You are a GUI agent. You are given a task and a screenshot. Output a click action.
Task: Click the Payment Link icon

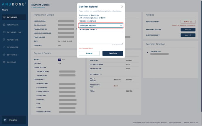[4, 32]
